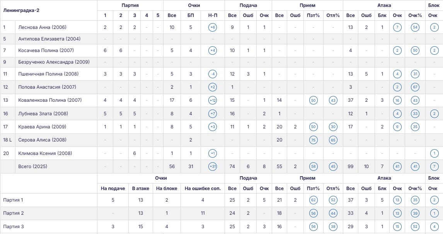Click the На ошибке соп. column header
This screenshot has width=443, height=234.
[203, 189]
